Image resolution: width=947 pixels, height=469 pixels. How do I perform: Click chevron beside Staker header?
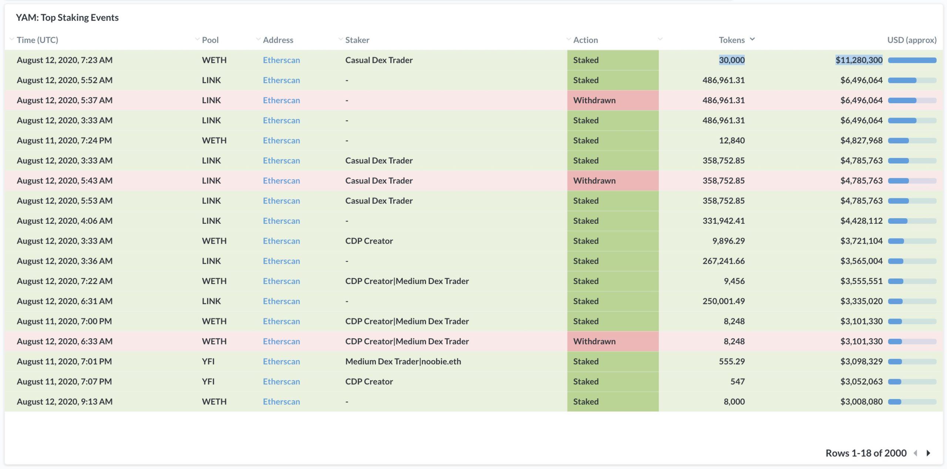340,39
